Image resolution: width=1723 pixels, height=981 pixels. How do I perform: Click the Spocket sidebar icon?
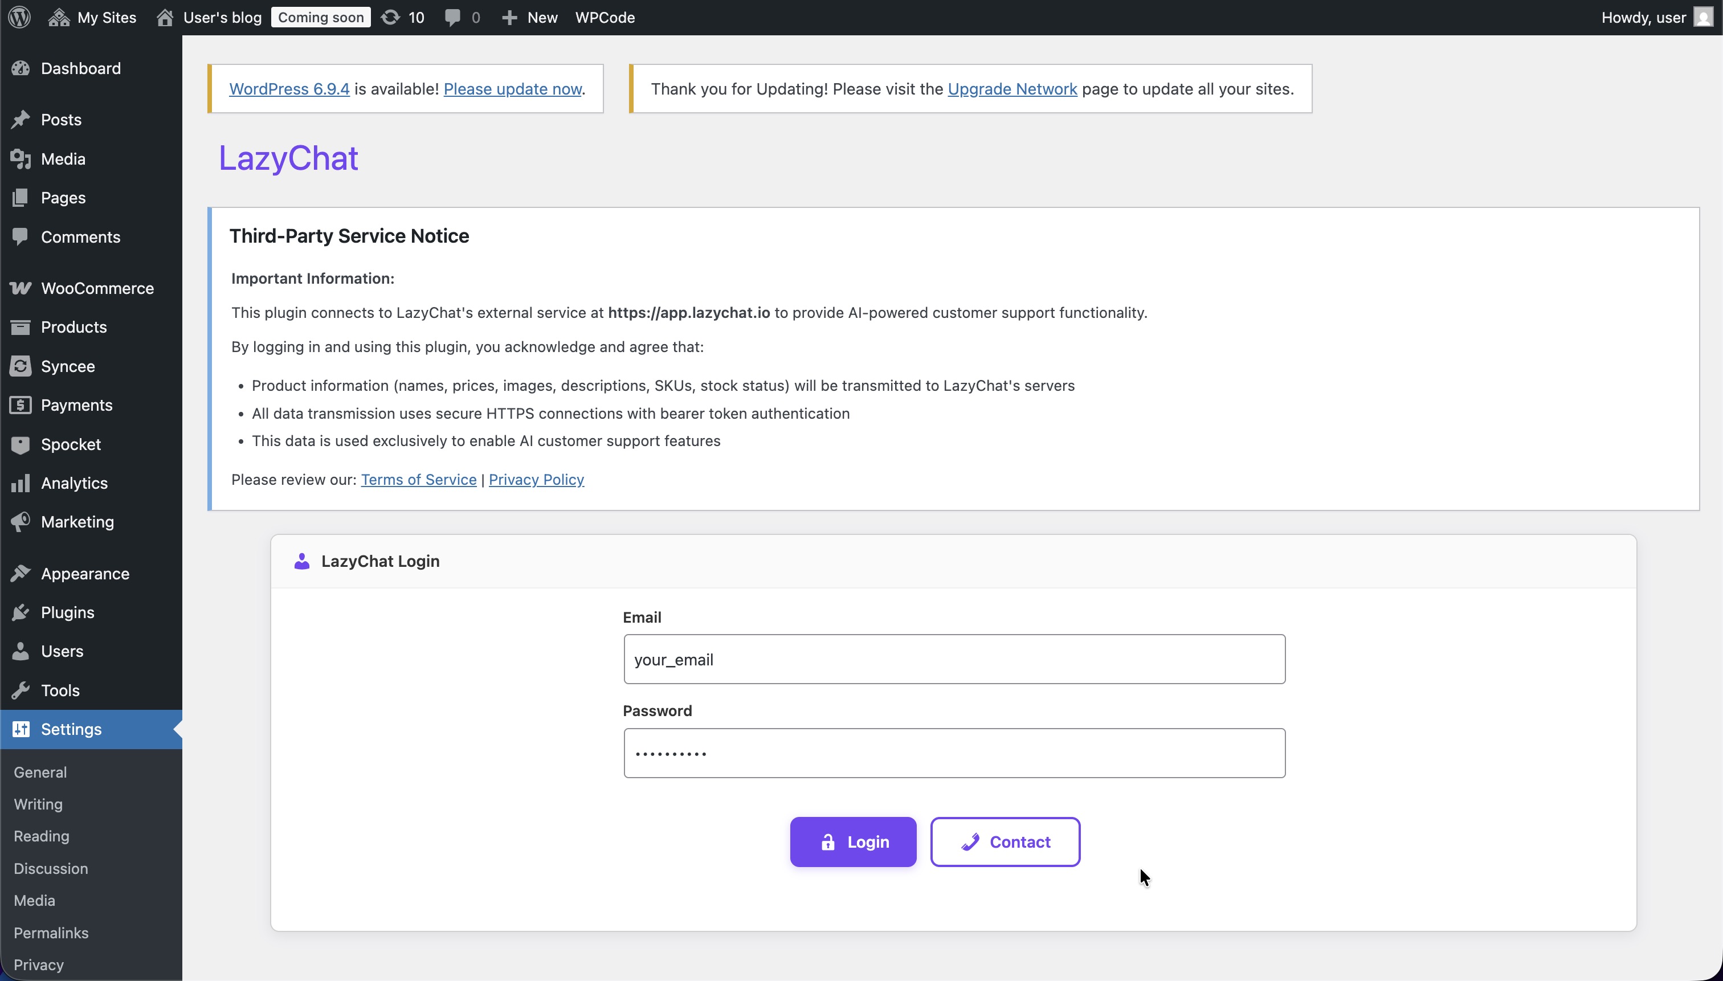[20, 444]
